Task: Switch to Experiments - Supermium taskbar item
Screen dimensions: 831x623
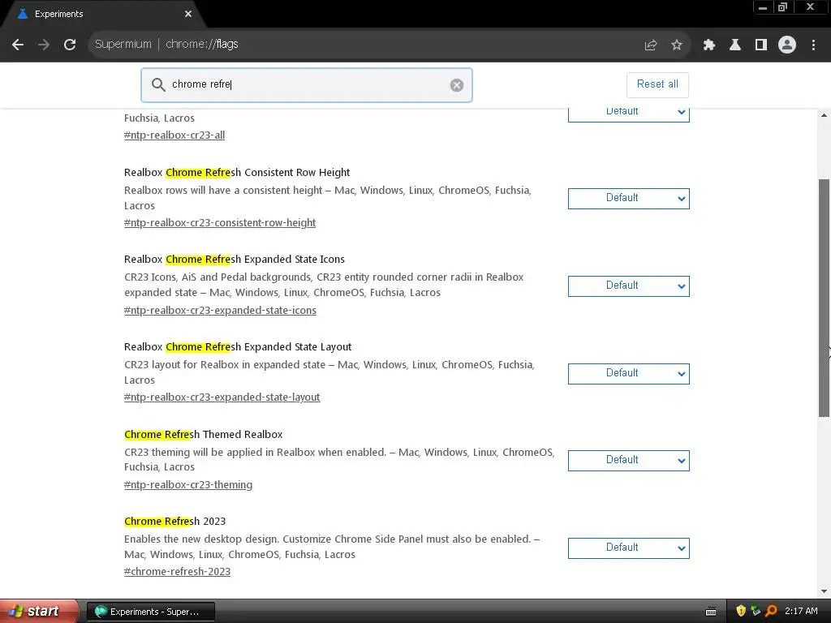Action: point(150,612)
